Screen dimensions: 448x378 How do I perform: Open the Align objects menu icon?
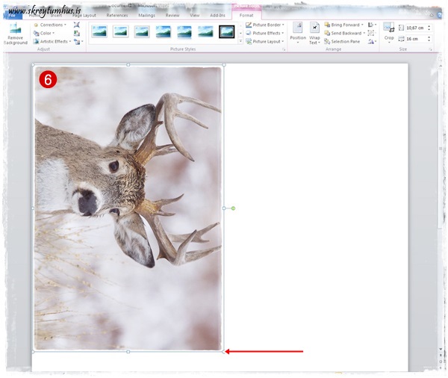tap(372, 25)
